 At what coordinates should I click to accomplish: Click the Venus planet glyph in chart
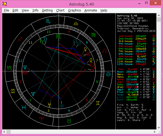point(85,49)
